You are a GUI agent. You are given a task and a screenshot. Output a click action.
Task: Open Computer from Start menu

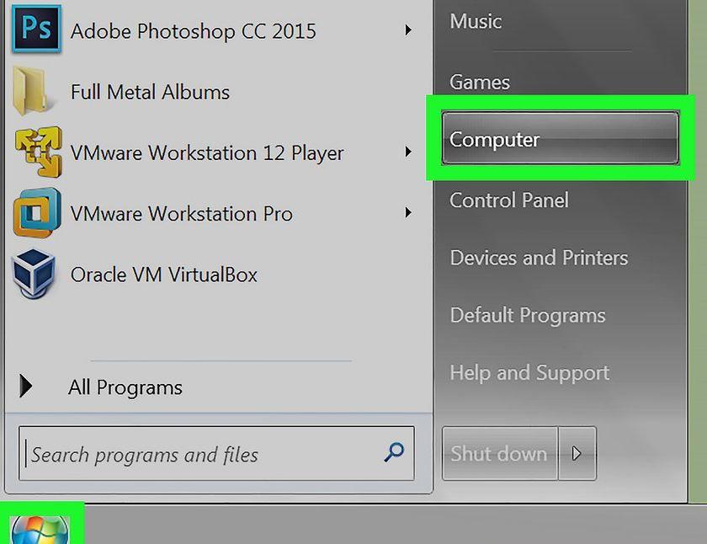tap(560, 138)
